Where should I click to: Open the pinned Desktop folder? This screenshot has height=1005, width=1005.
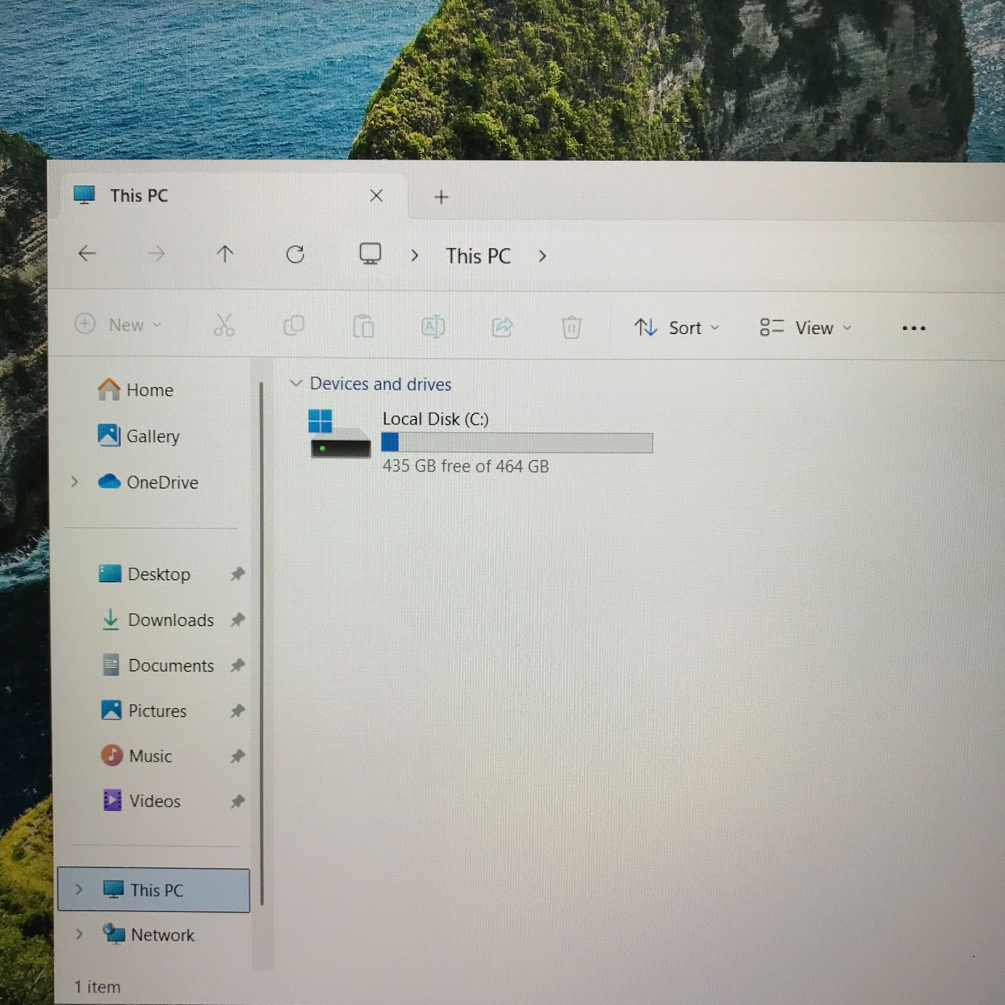click(x=144, y=573)
